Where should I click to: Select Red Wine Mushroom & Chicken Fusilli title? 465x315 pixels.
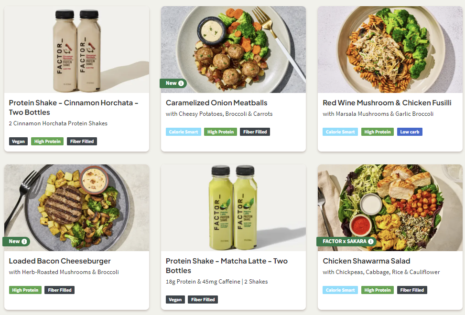(387, 103)
